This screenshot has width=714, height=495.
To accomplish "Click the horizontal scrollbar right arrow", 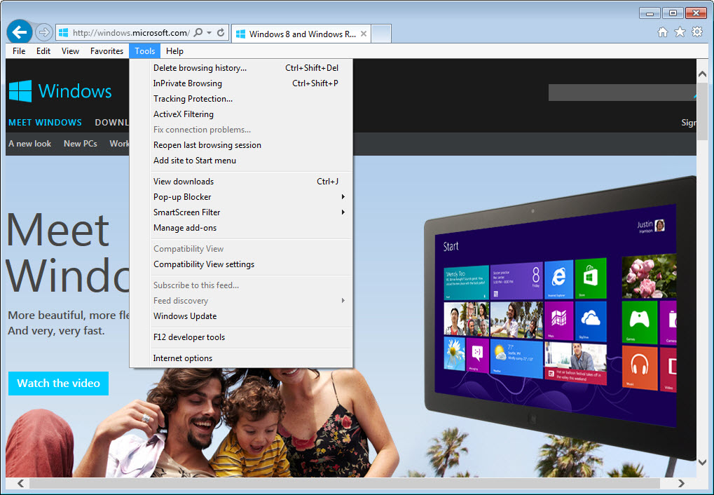I will 681,483.
